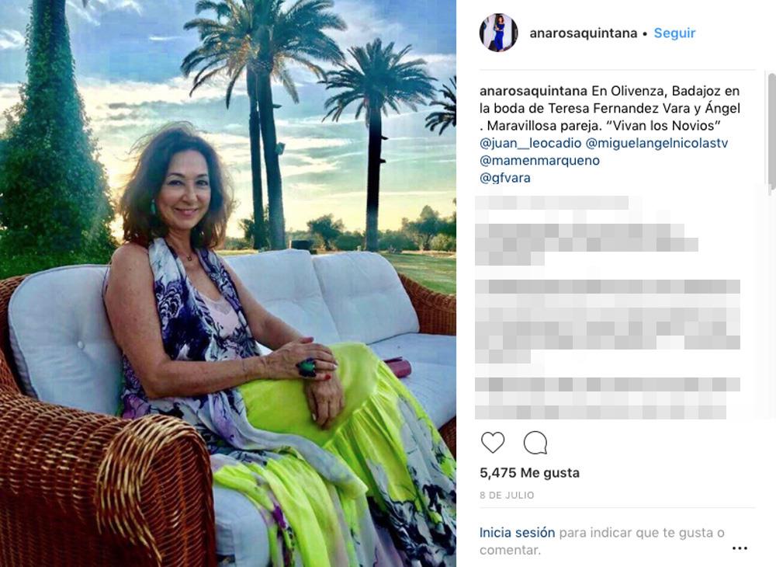Open @juan__leocadio mention
The width and height of the screenshot is (776, 567).
coord(531,143)
